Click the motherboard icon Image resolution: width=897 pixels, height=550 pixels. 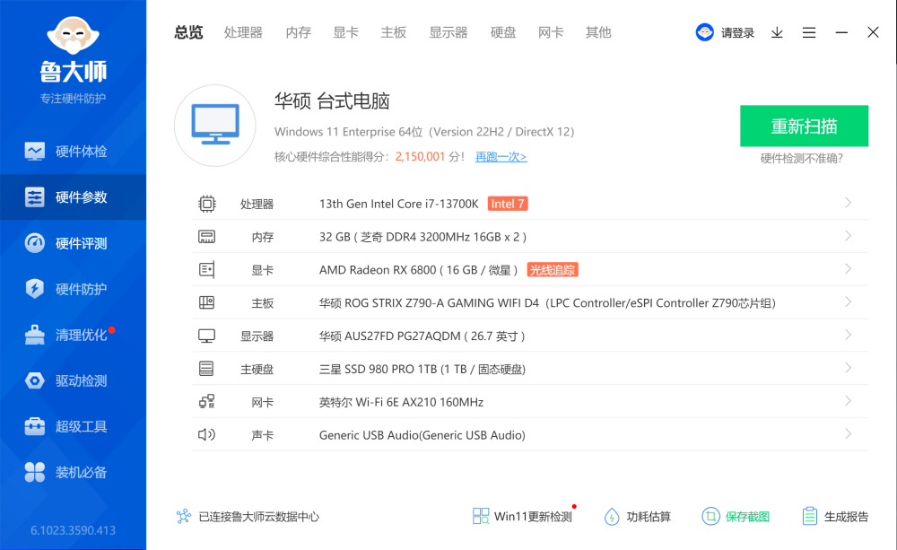[x=207, y=302]
